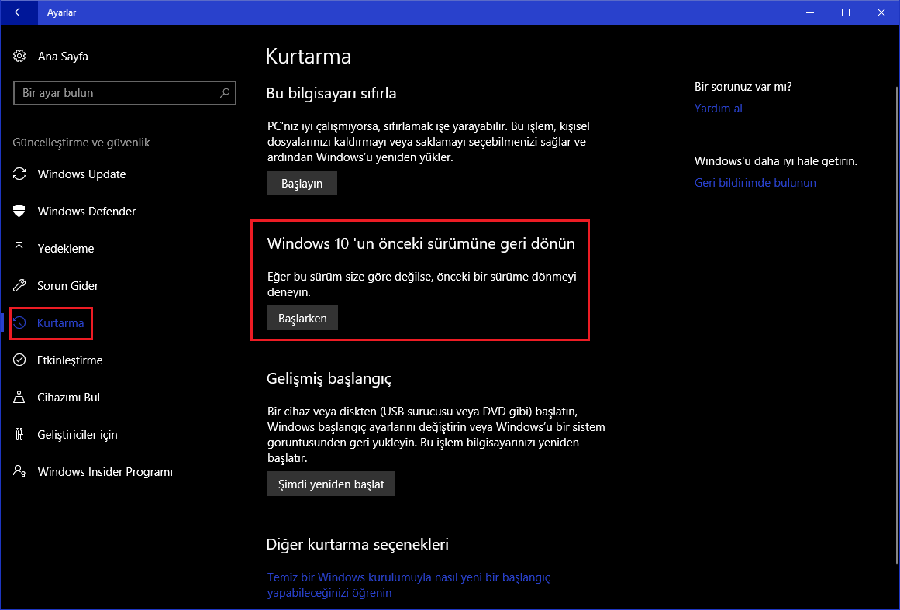The width and height of the screenshot is (900, 610).
Task: Click 'Bir sorunuz var mı?' text
Action: tap(743, 87)
